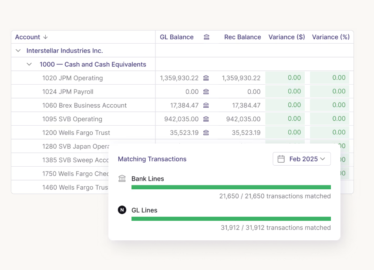Click the Variance ($) column header

286,37
